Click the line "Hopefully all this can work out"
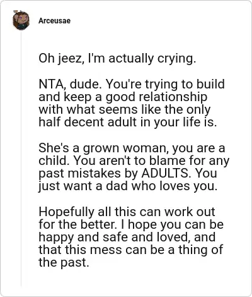 [x=127, y=212]
